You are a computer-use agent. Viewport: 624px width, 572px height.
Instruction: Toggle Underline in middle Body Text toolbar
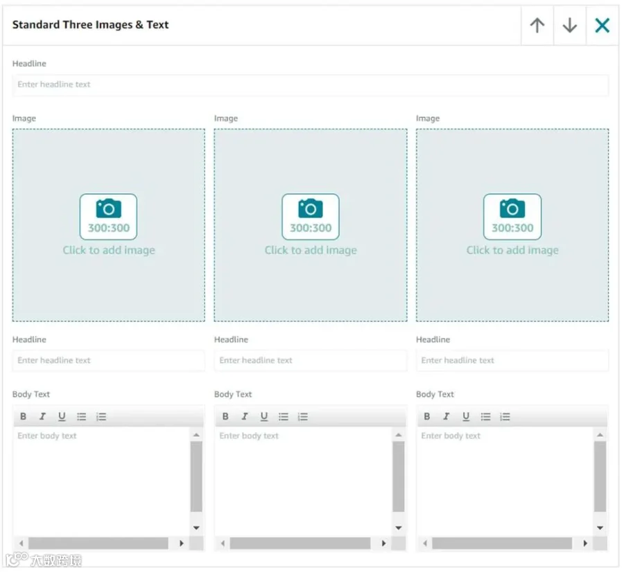(x=264, y=417)
